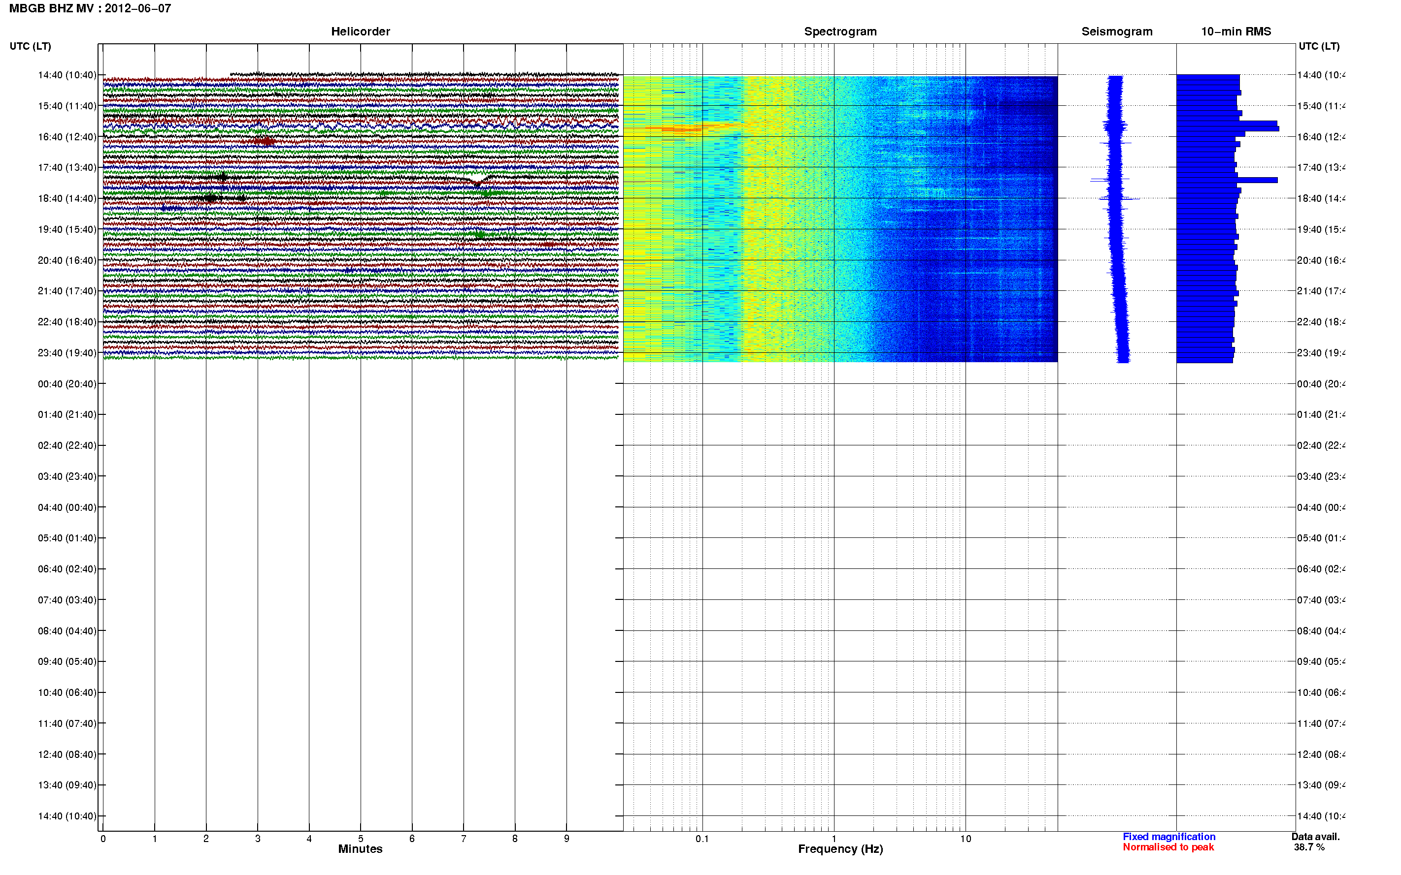Click the red 'Normalised to peak' legend text
This screenshot has width=1401, height=875.
pos(1168,847)
